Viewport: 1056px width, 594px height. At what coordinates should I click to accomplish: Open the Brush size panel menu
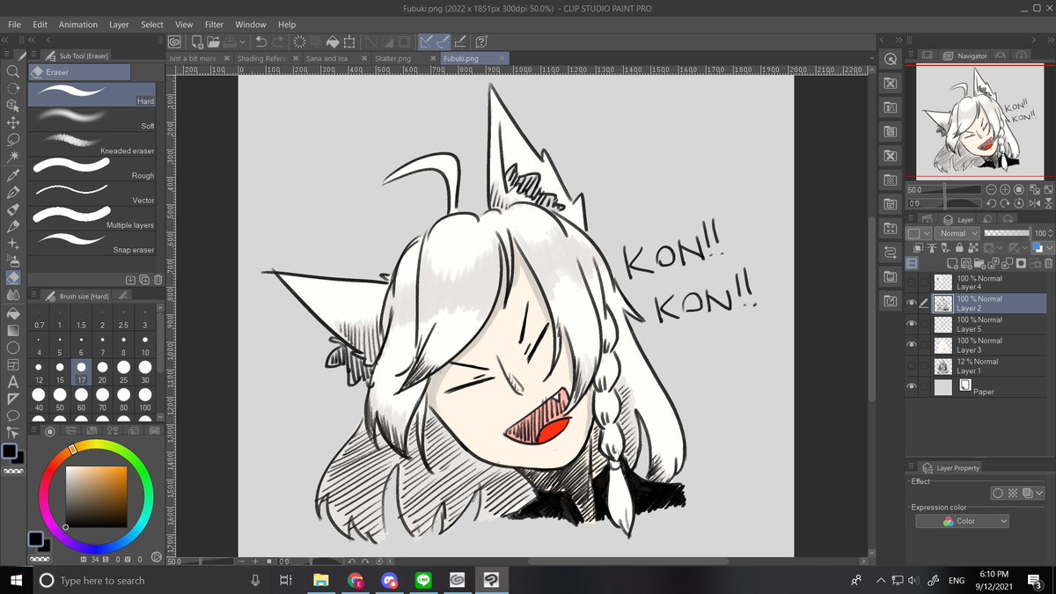coord(33,296)
